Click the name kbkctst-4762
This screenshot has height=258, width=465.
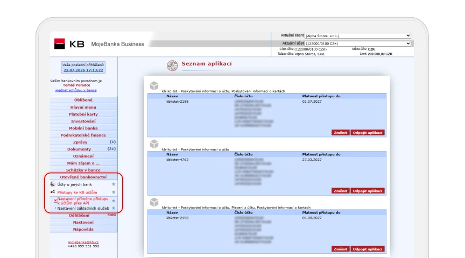coord(178,160)
